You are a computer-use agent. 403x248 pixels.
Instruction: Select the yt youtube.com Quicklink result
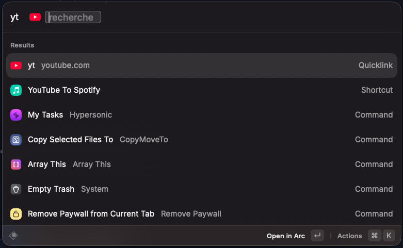pos(201,65)
